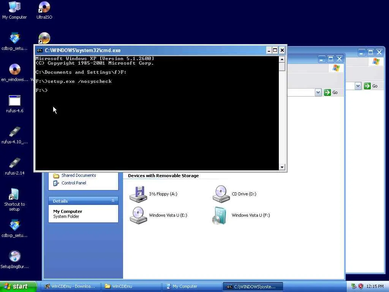Select the en_windows... disc image icon
389x292 pixels.
(14, 73)
